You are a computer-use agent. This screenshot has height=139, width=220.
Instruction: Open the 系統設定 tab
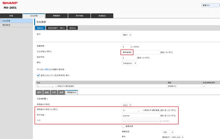coord(102,16)
